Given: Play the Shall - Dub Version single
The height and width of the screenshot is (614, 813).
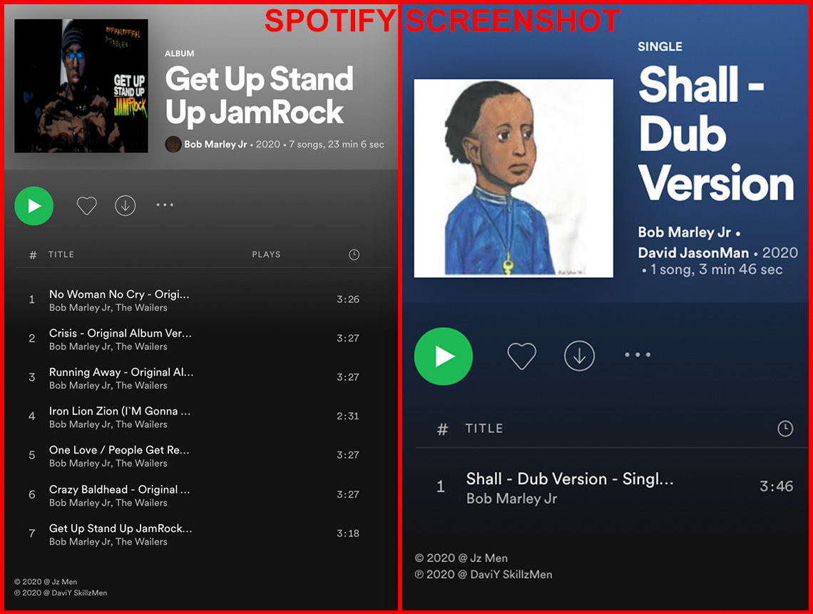Looking at the screenshot, I should [x=444, y=357].
